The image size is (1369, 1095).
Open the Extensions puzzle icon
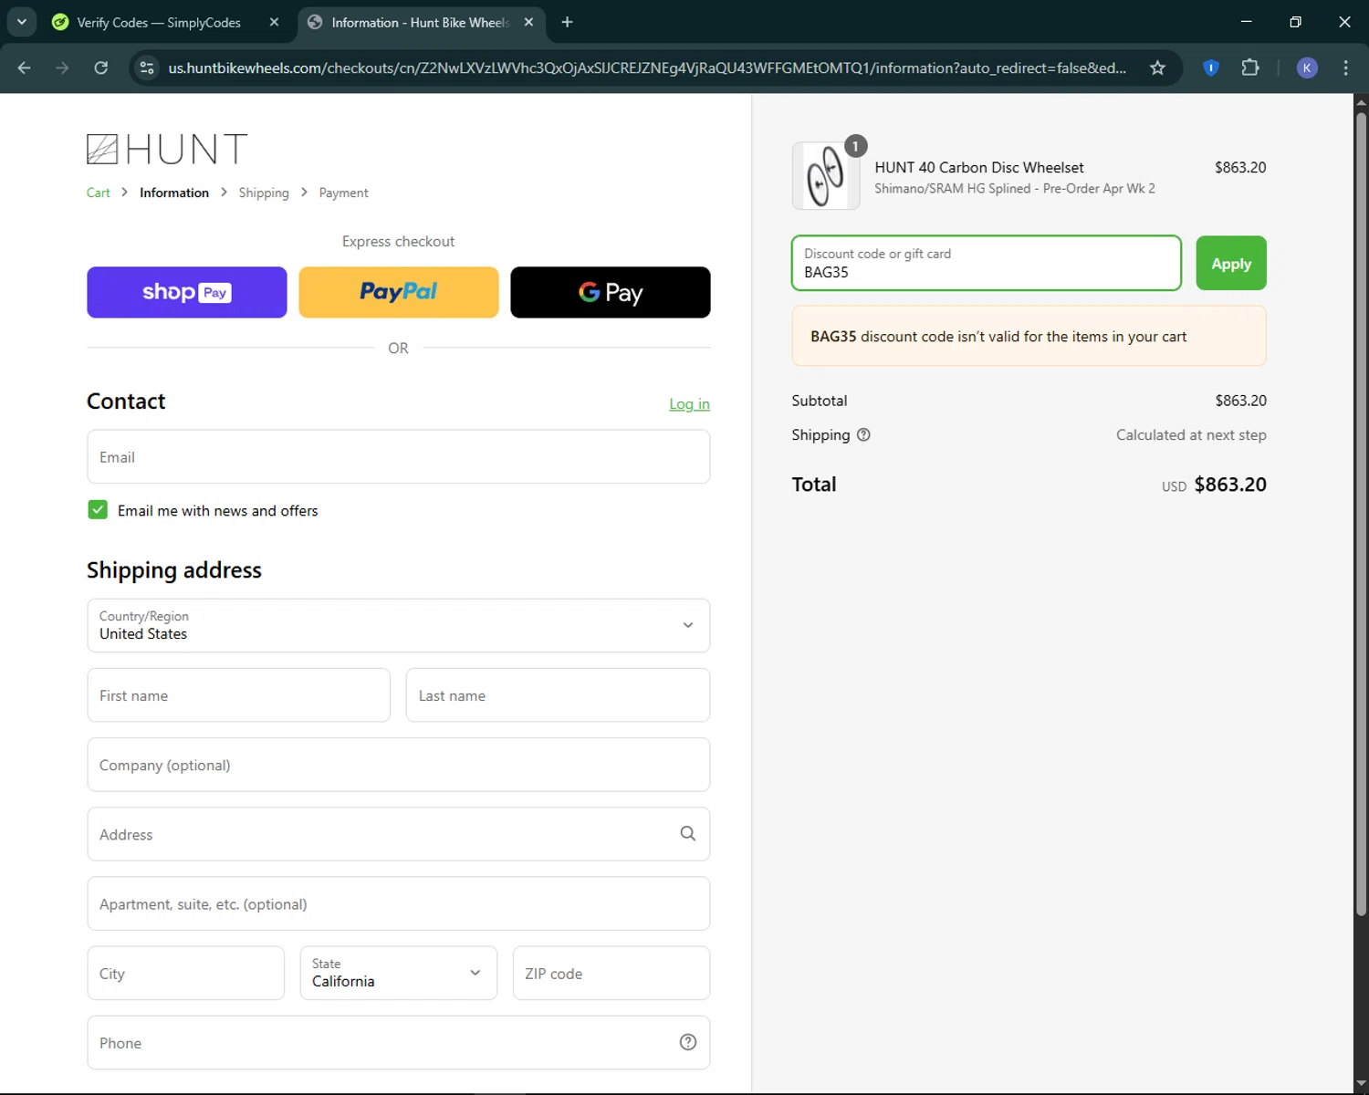(x=1250, y=68)
